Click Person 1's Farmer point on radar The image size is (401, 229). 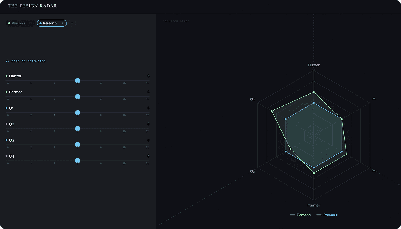pyautogui.click(x=314, y=173)
